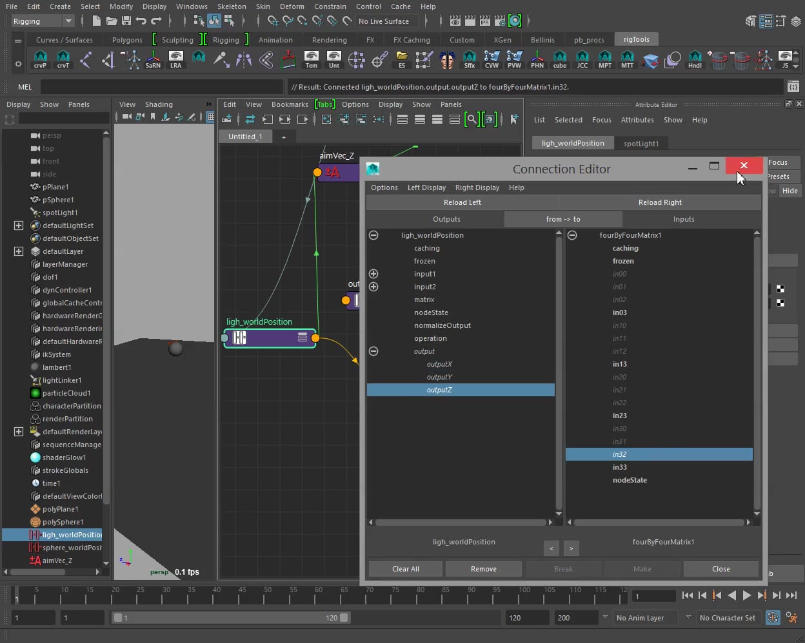Viewport: 805px width, 643px height.
Task: Switch to the spotLight1 tab in Attribute Editor
Action: coord(641,143)
